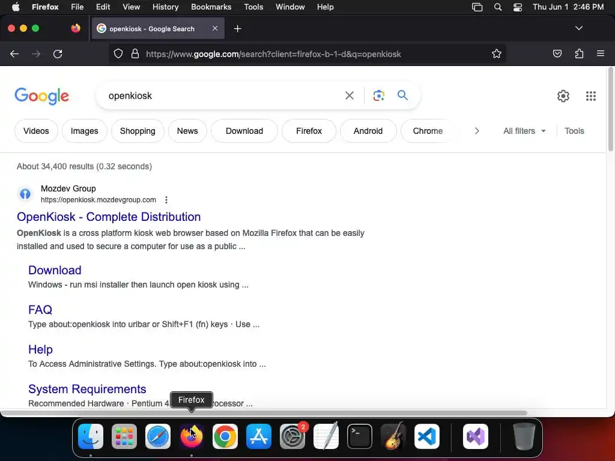Apply the Android search chip
The height and width of the screenshot is (461, 615).
click(368, 131)
